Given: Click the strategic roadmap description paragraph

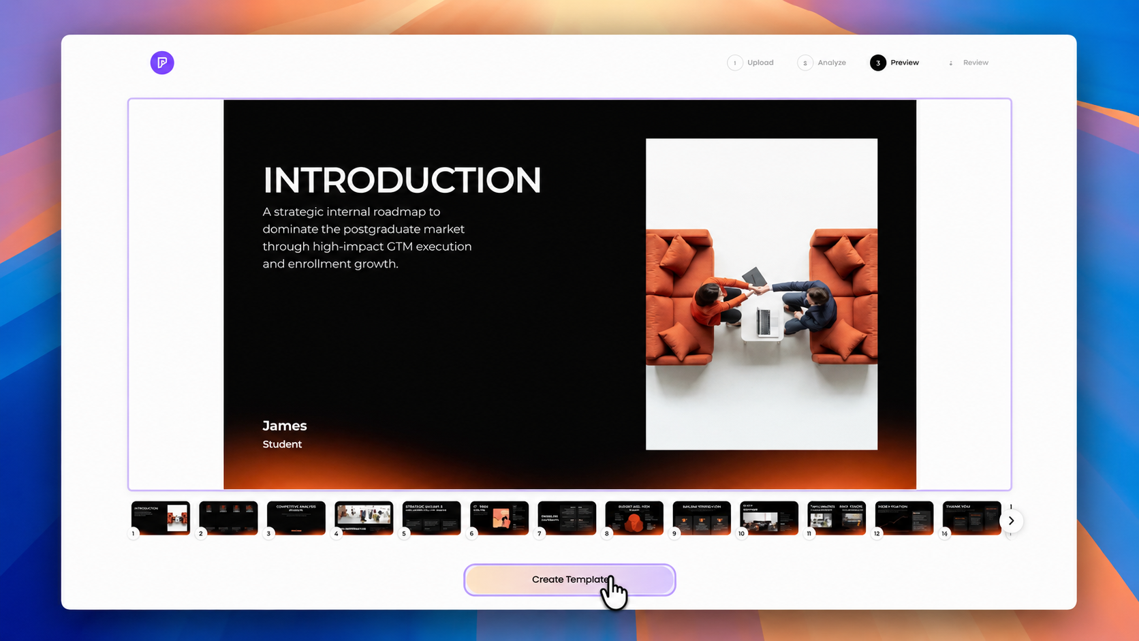Looking at the screenshot, I should tap(367, 238).
